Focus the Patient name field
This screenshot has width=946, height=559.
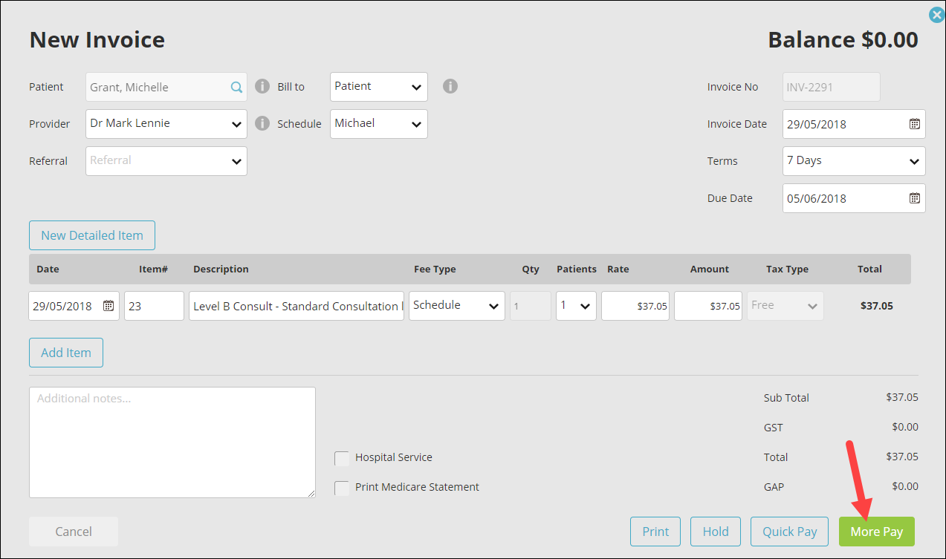click(x=166, y=87)
